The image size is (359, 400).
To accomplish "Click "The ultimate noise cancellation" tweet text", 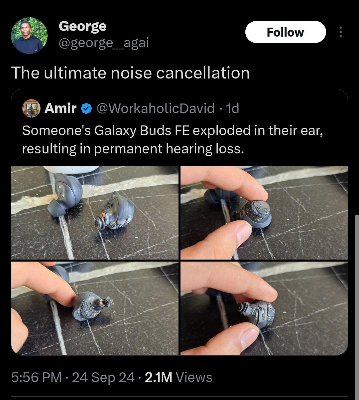I will click(130, 73).
